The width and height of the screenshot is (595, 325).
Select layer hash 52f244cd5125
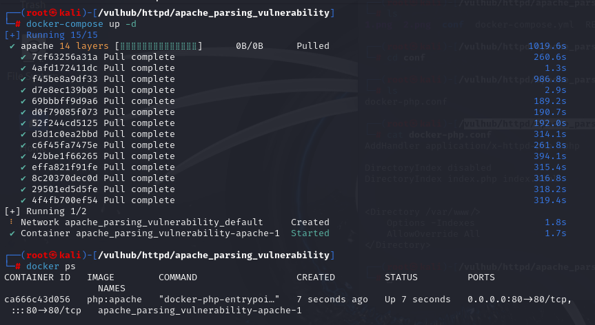(65, 123)
